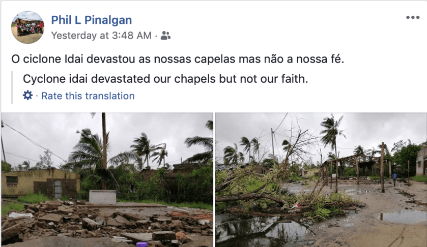The width and height of the screenshot is (427, 247).
Task: Open the left photo of chapel rubble
Action: 107,179
